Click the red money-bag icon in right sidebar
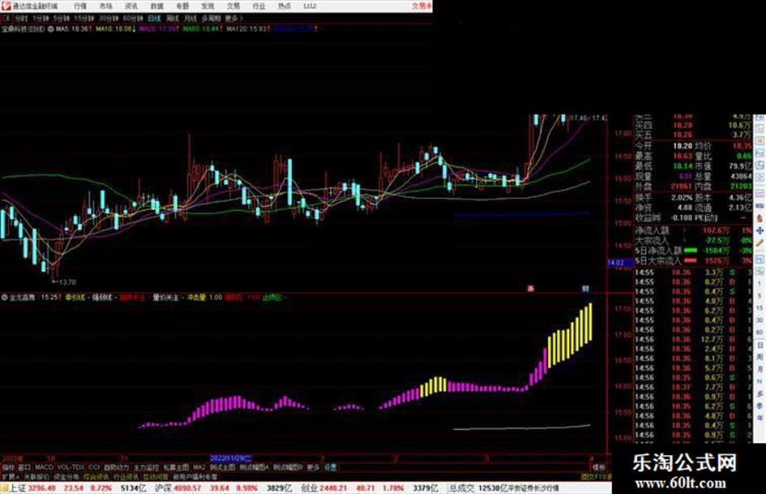 pyautogui.click(x=760, y=218)
